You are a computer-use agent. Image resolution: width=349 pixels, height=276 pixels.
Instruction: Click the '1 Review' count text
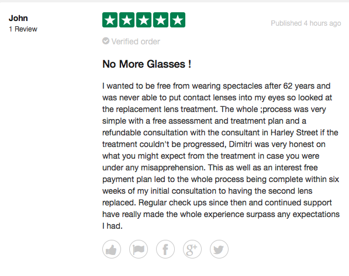pyautogui.click(x=23, y=29)
